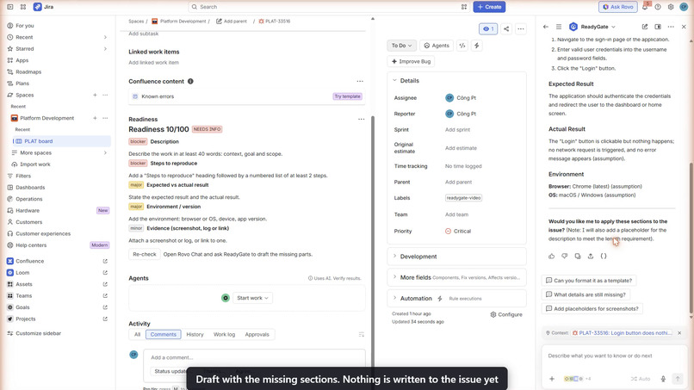Click the Improve Bug button
The image size is (694, 390).
(x=411, y=61)
